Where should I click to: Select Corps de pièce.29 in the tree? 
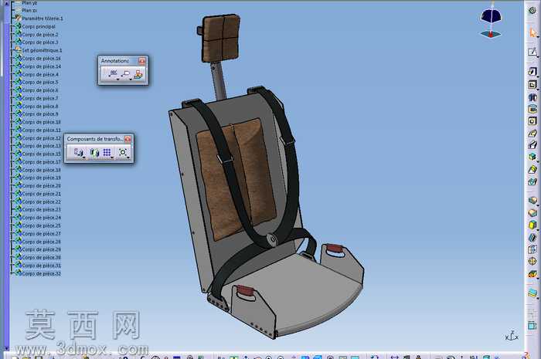[x=42, y=249]
